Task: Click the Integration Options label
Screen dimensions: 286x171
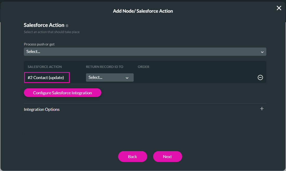Action: click(x=41, y=109)
